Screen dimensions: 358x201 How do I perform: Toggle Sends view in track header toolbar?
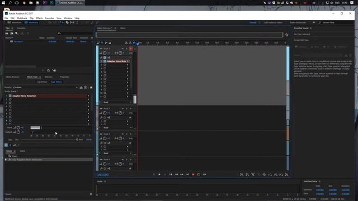coord(106,43)
